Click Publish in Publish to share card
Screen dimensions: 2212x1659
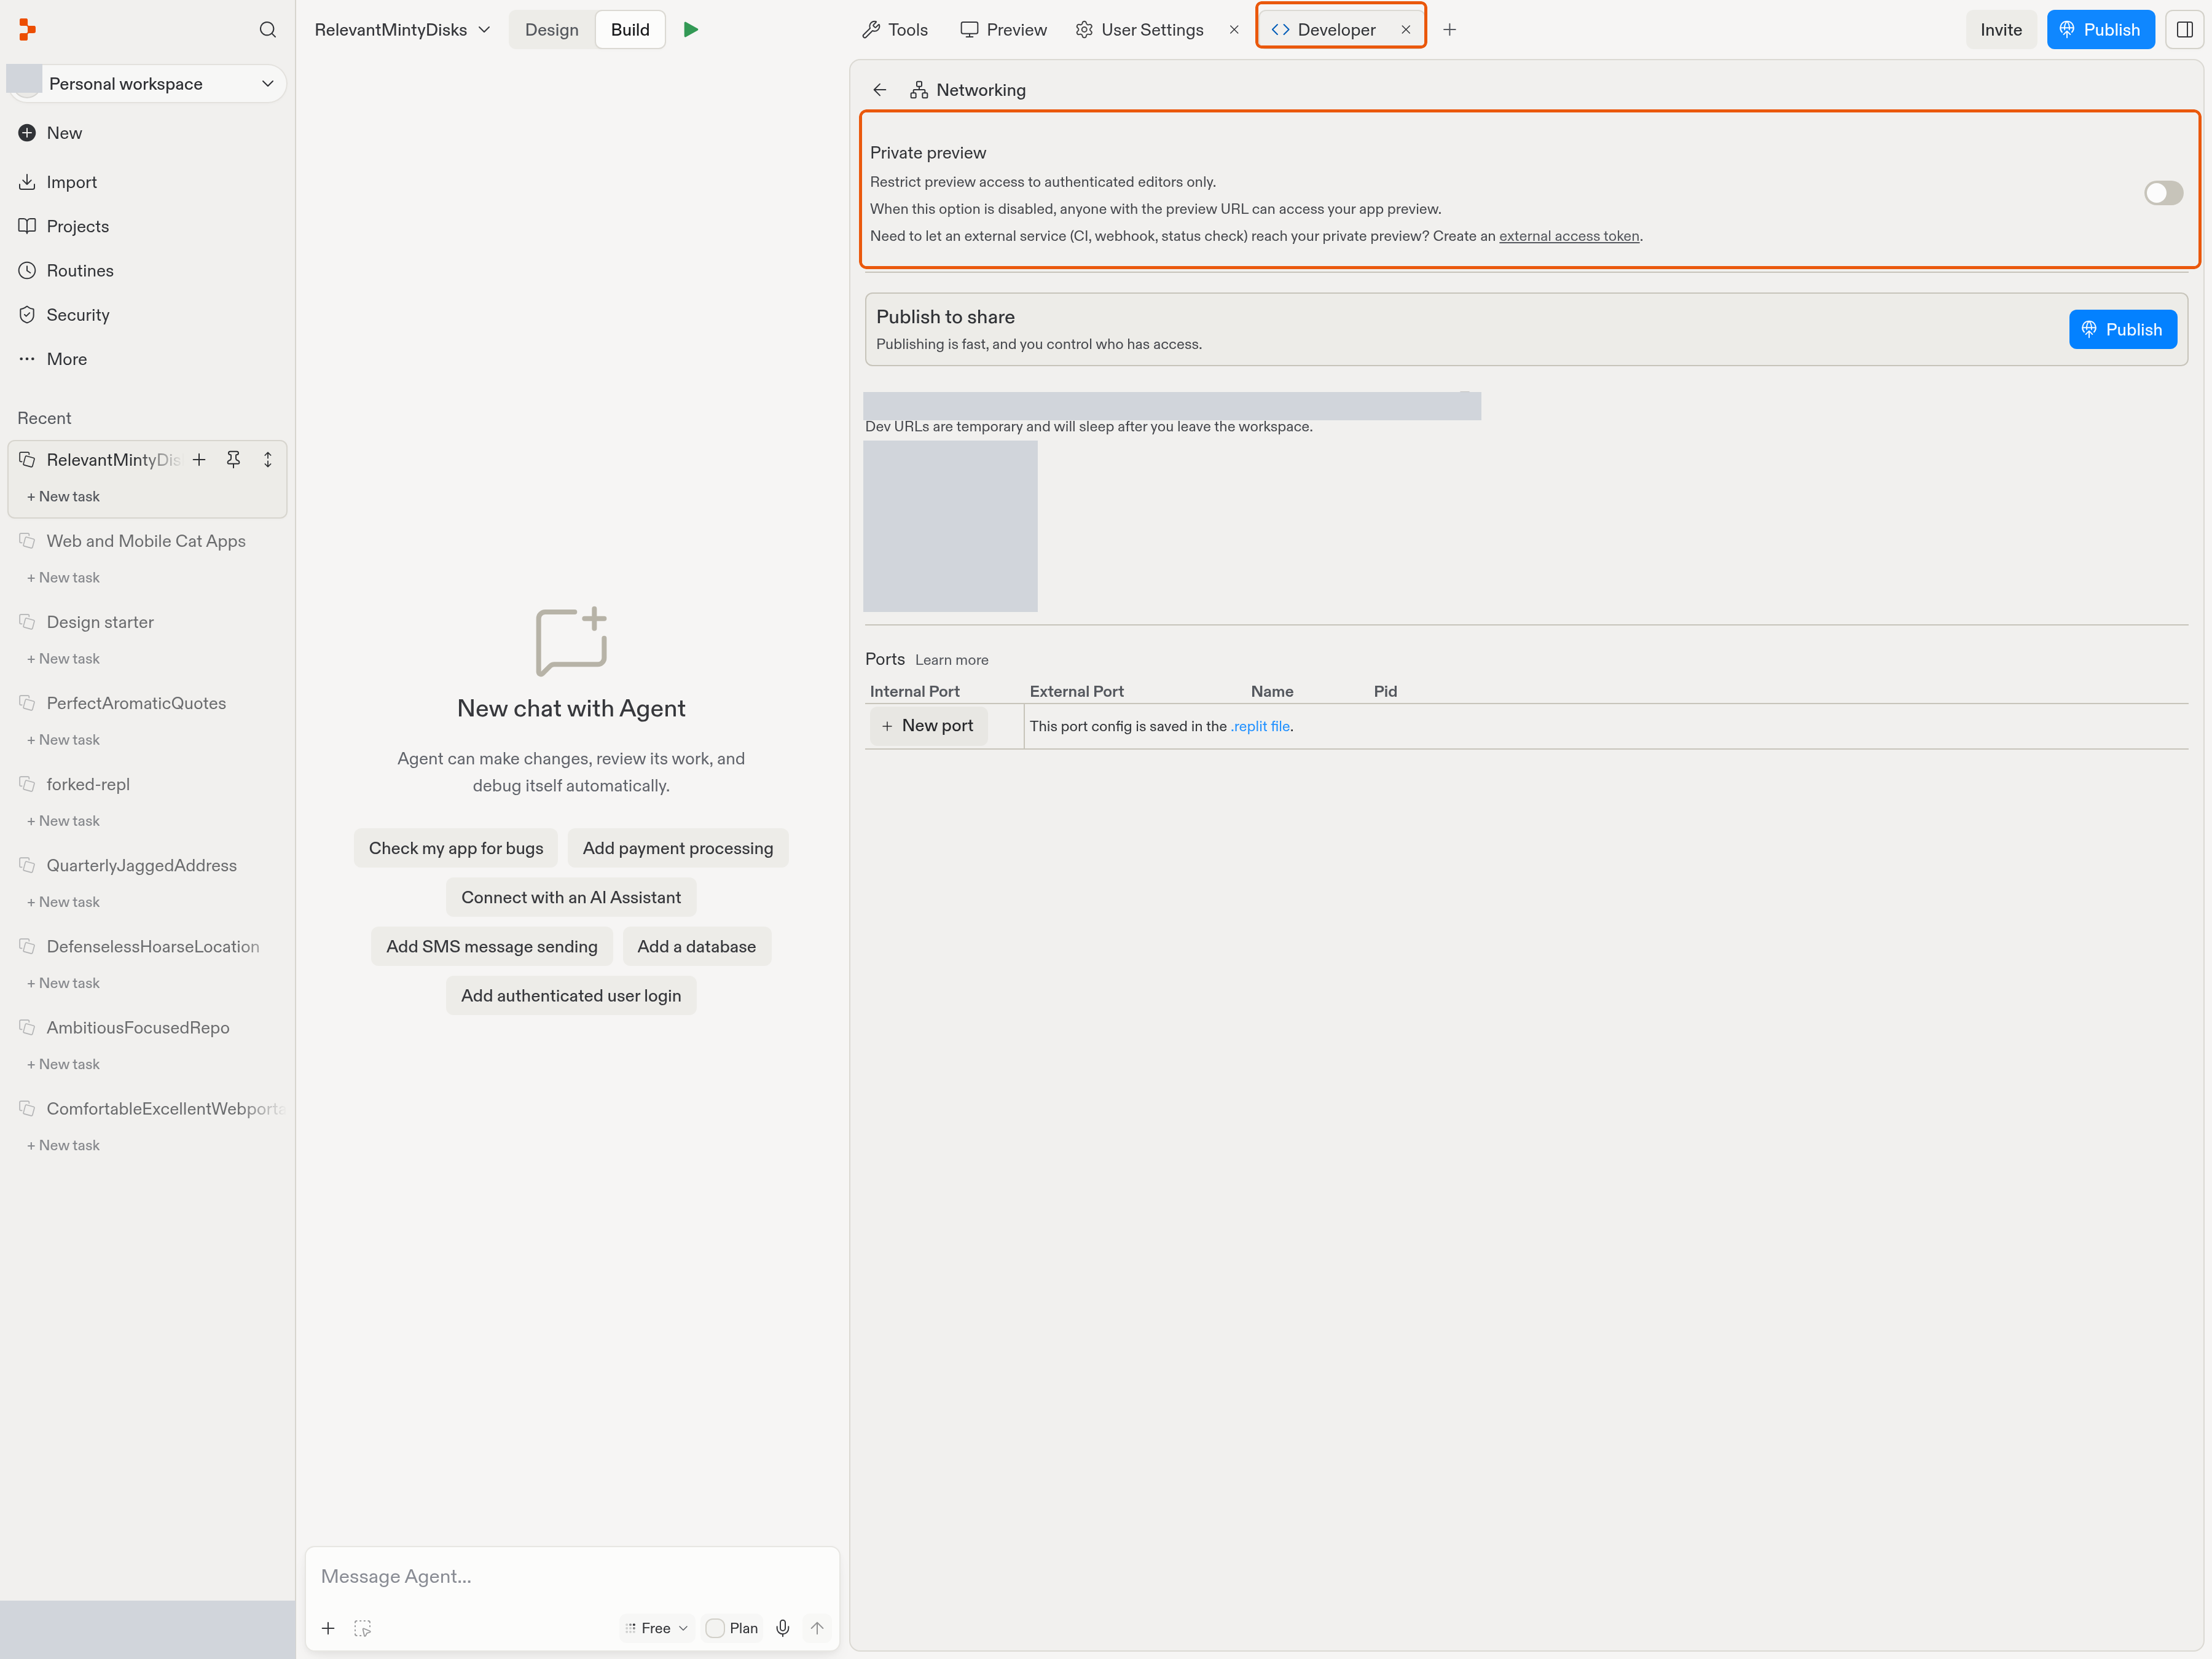[x=2122, y=330]
